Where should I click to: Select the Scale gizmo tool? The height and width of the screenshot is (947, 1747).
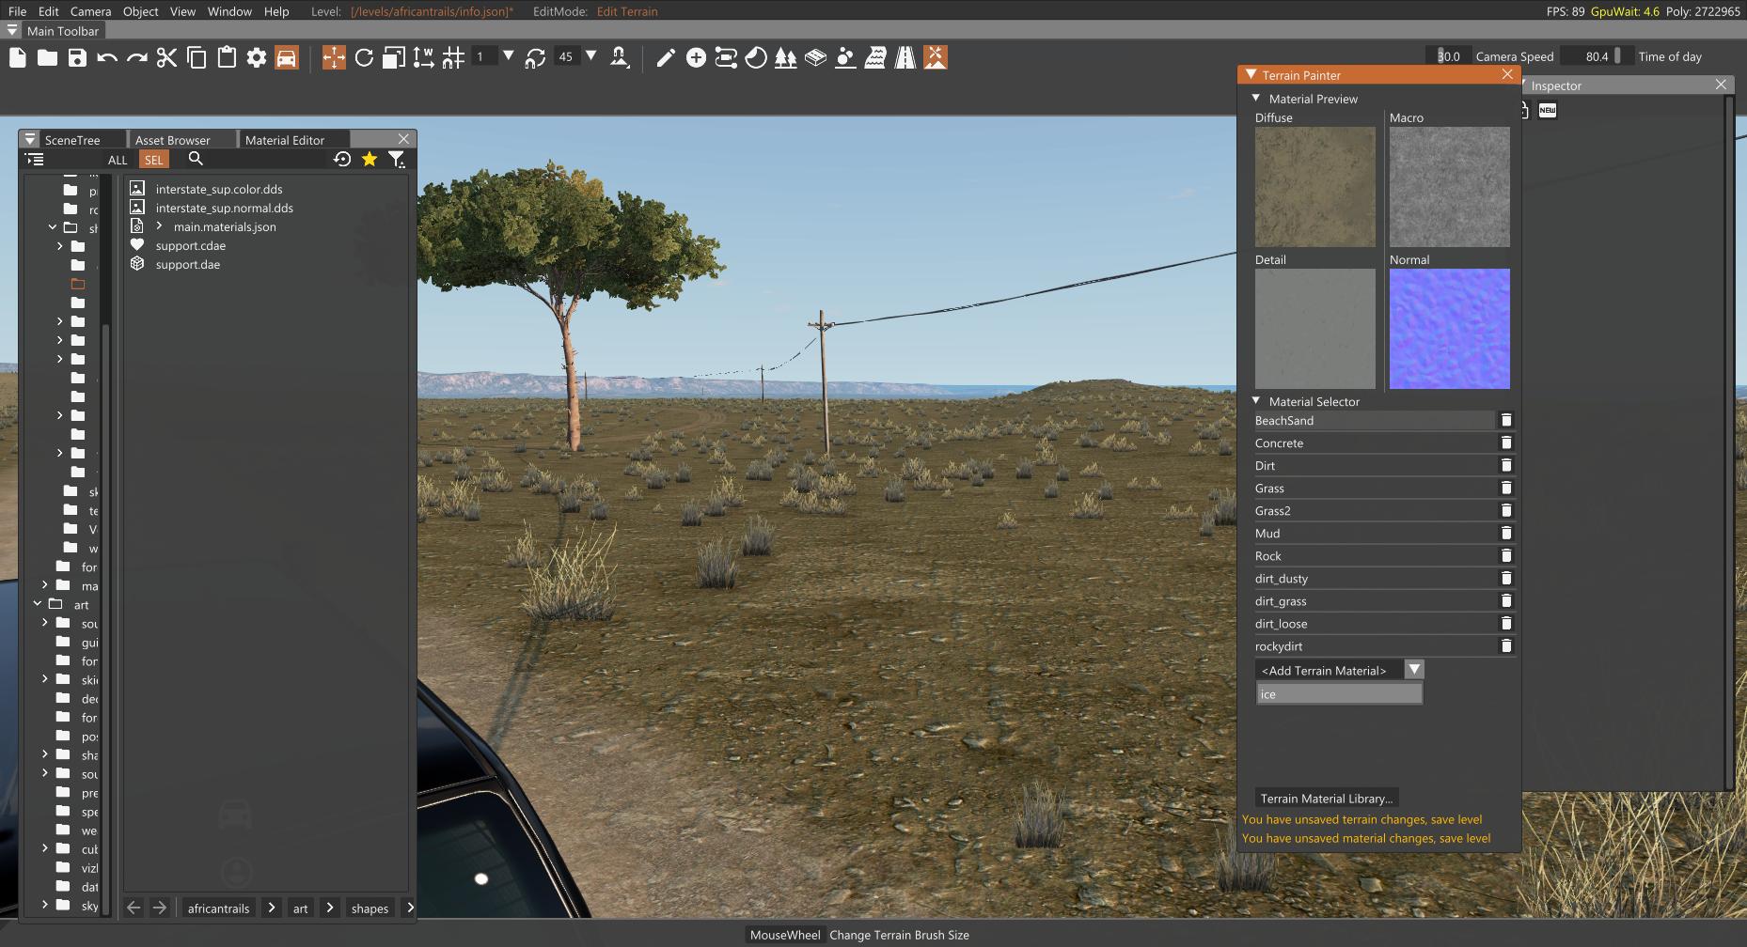pos(394,57)
